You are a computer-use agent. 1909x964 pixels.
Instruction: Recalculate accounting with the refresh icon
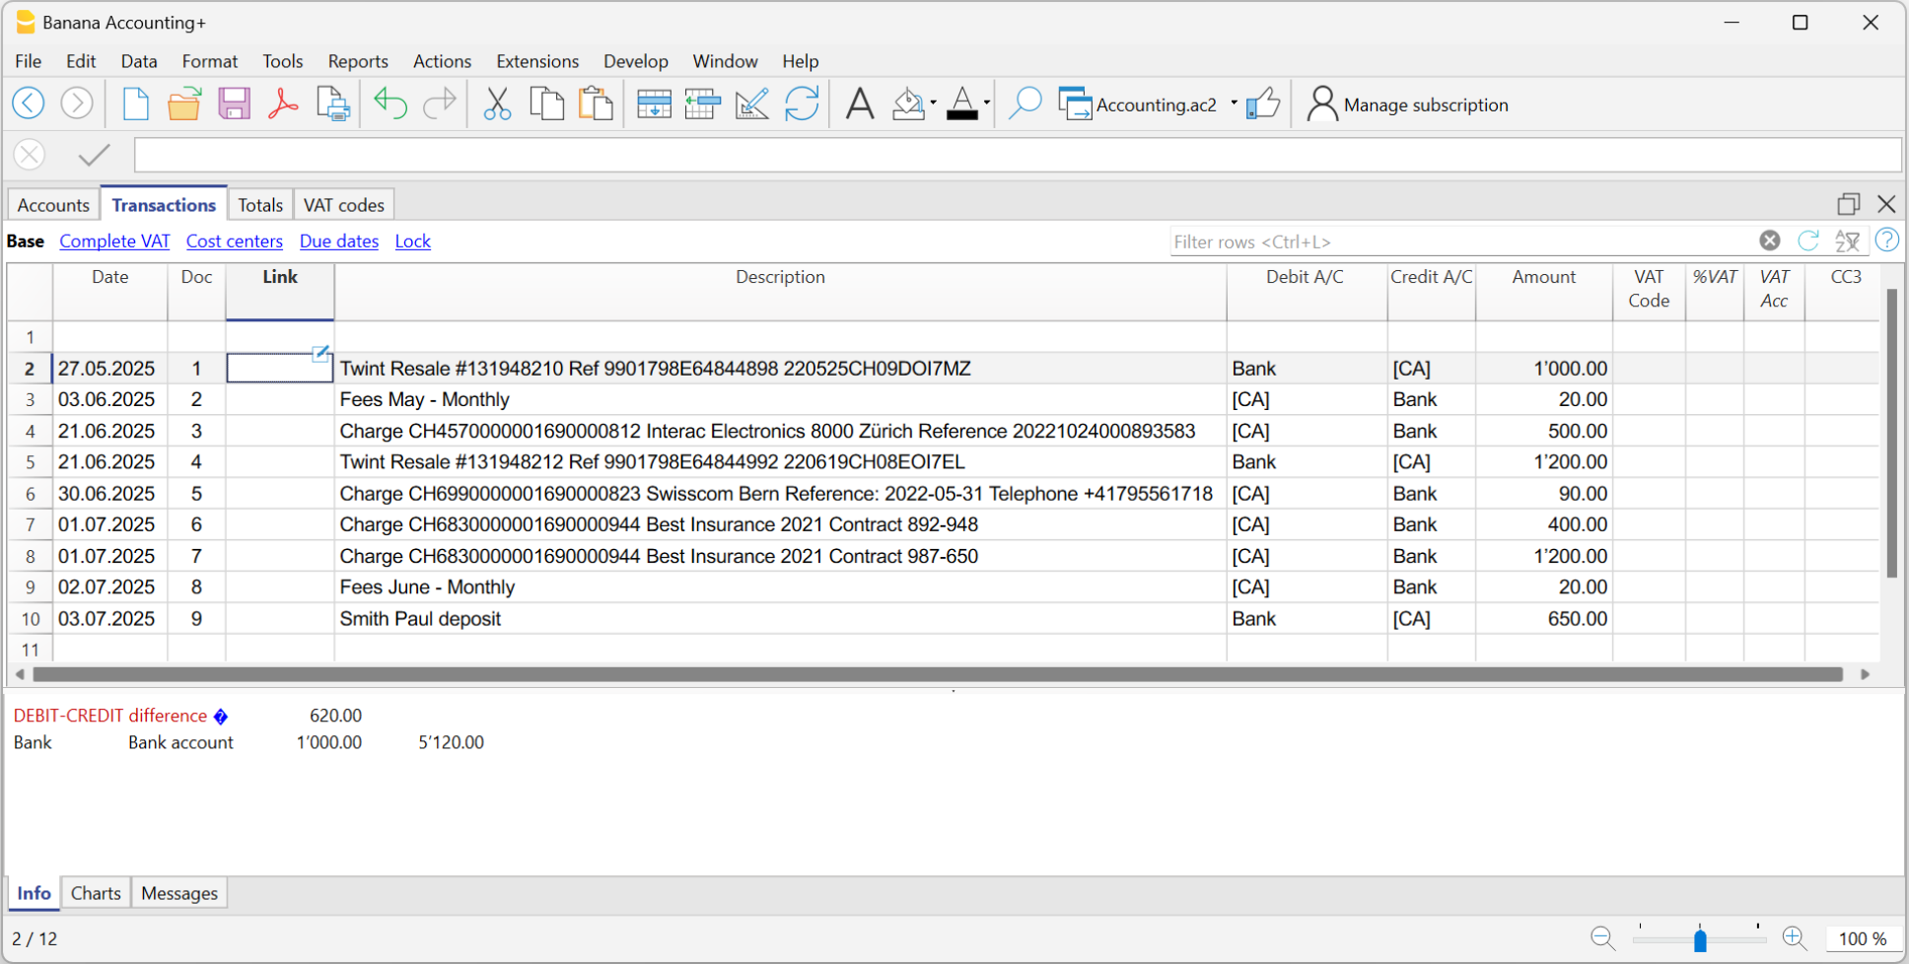coord(803,103)
